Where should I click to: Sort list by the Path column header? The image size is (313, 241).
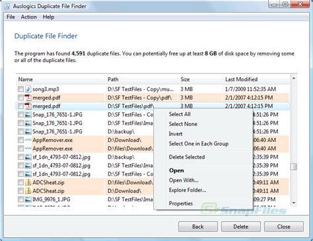coord(141,79)
